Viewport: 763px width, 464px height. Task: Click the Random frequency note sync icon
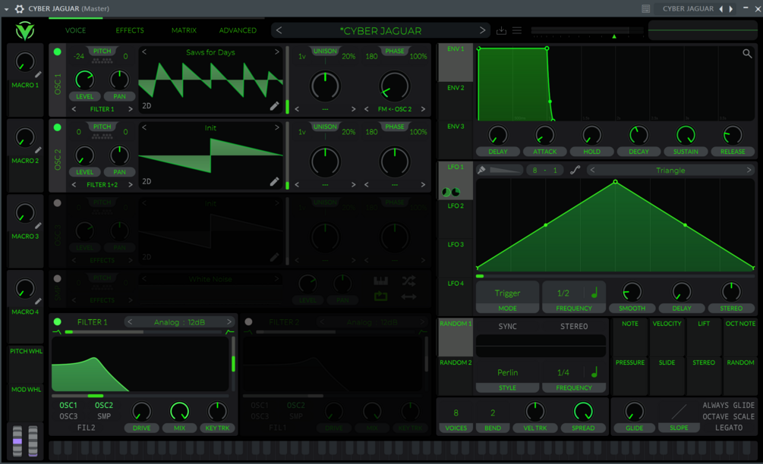click(594, 373)
